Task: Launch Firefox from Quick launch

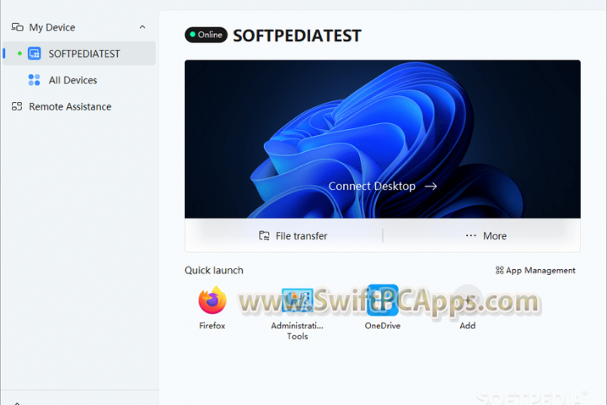Action: tap(212, 300)
